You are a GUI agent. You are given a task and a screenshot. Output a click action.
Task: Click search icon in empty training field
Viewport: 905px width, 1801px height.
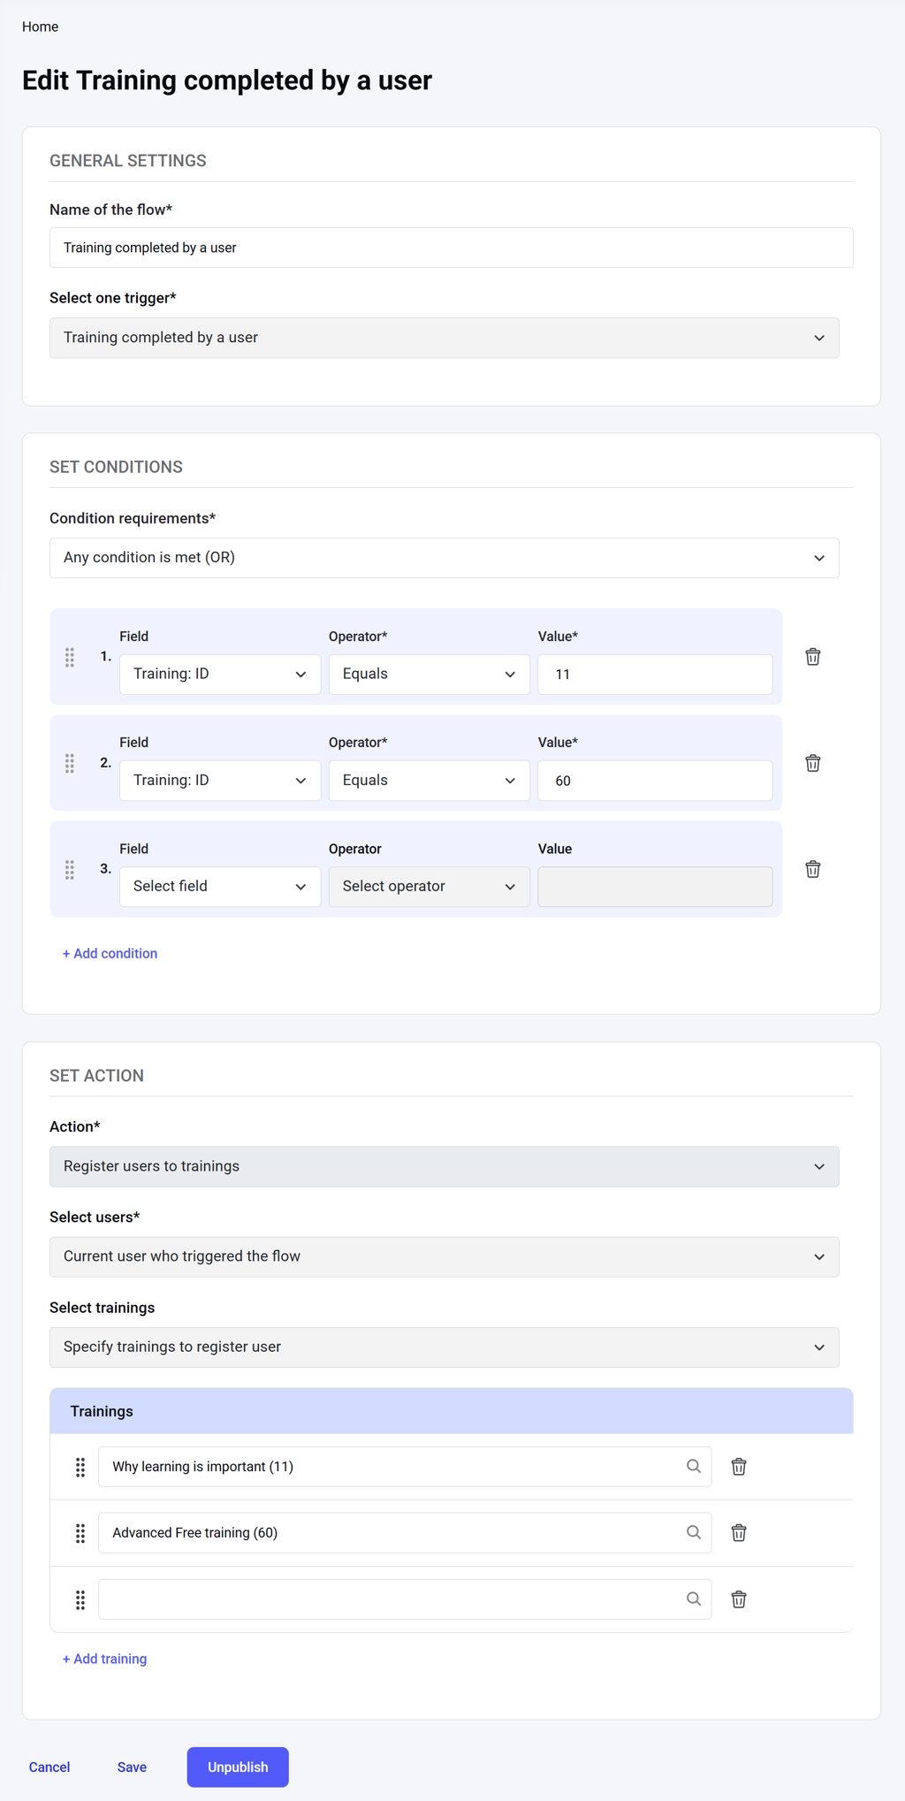tap(694, 1599)
